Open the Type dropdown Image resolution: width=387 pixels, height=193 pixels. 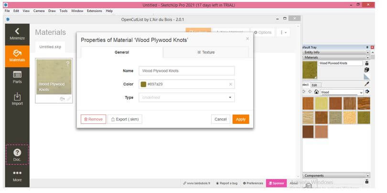[187, 98]
